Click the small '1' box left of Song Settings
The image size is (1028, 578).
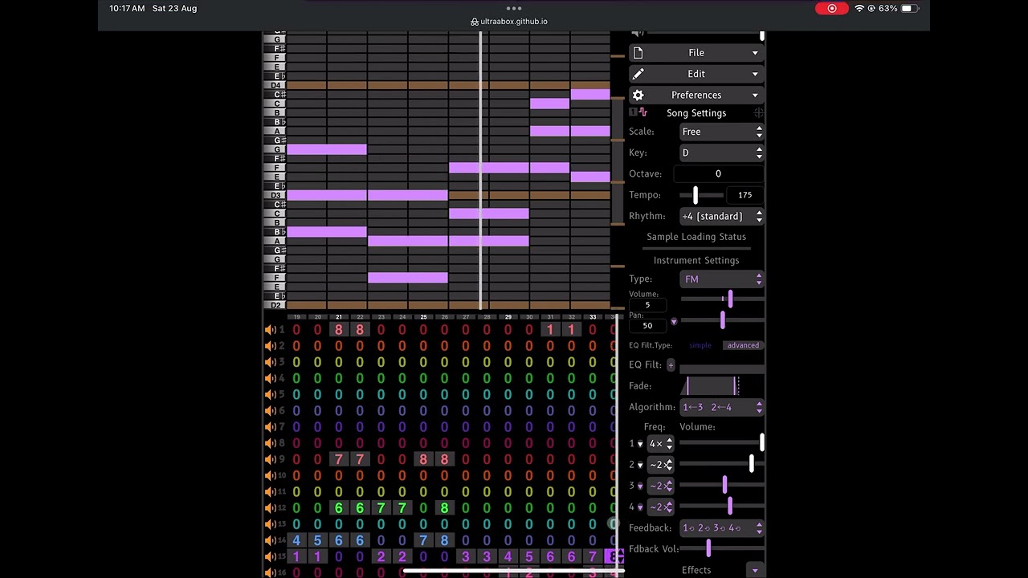633,113
